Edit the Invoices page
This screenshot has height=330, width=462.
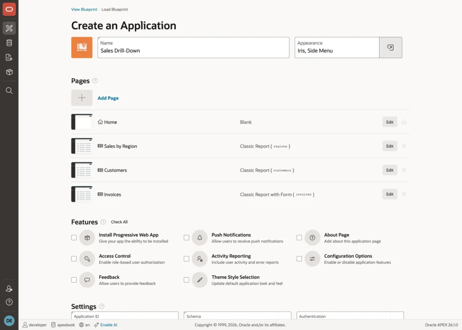click(x=389, y=194)
